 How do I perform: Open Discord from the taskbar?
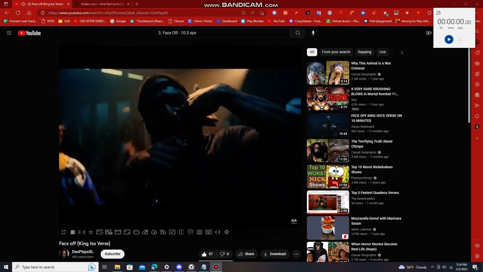pyautogui.click(x=179, y=267)
